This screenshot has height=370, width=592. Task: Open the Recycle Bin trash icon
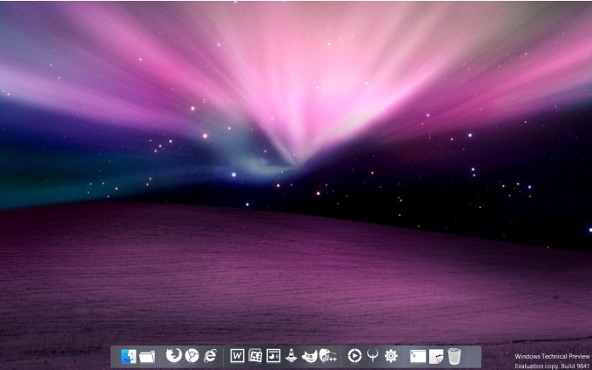[x=454, y=356]
